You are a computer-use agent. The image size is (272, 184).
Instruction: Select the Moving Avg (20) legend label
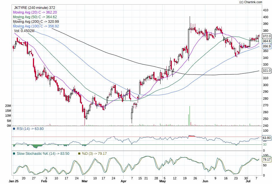35,12
